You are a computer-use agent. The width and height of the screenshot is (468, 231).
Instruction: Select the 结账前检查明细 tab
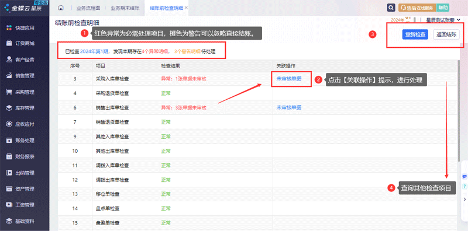point(167,8)
